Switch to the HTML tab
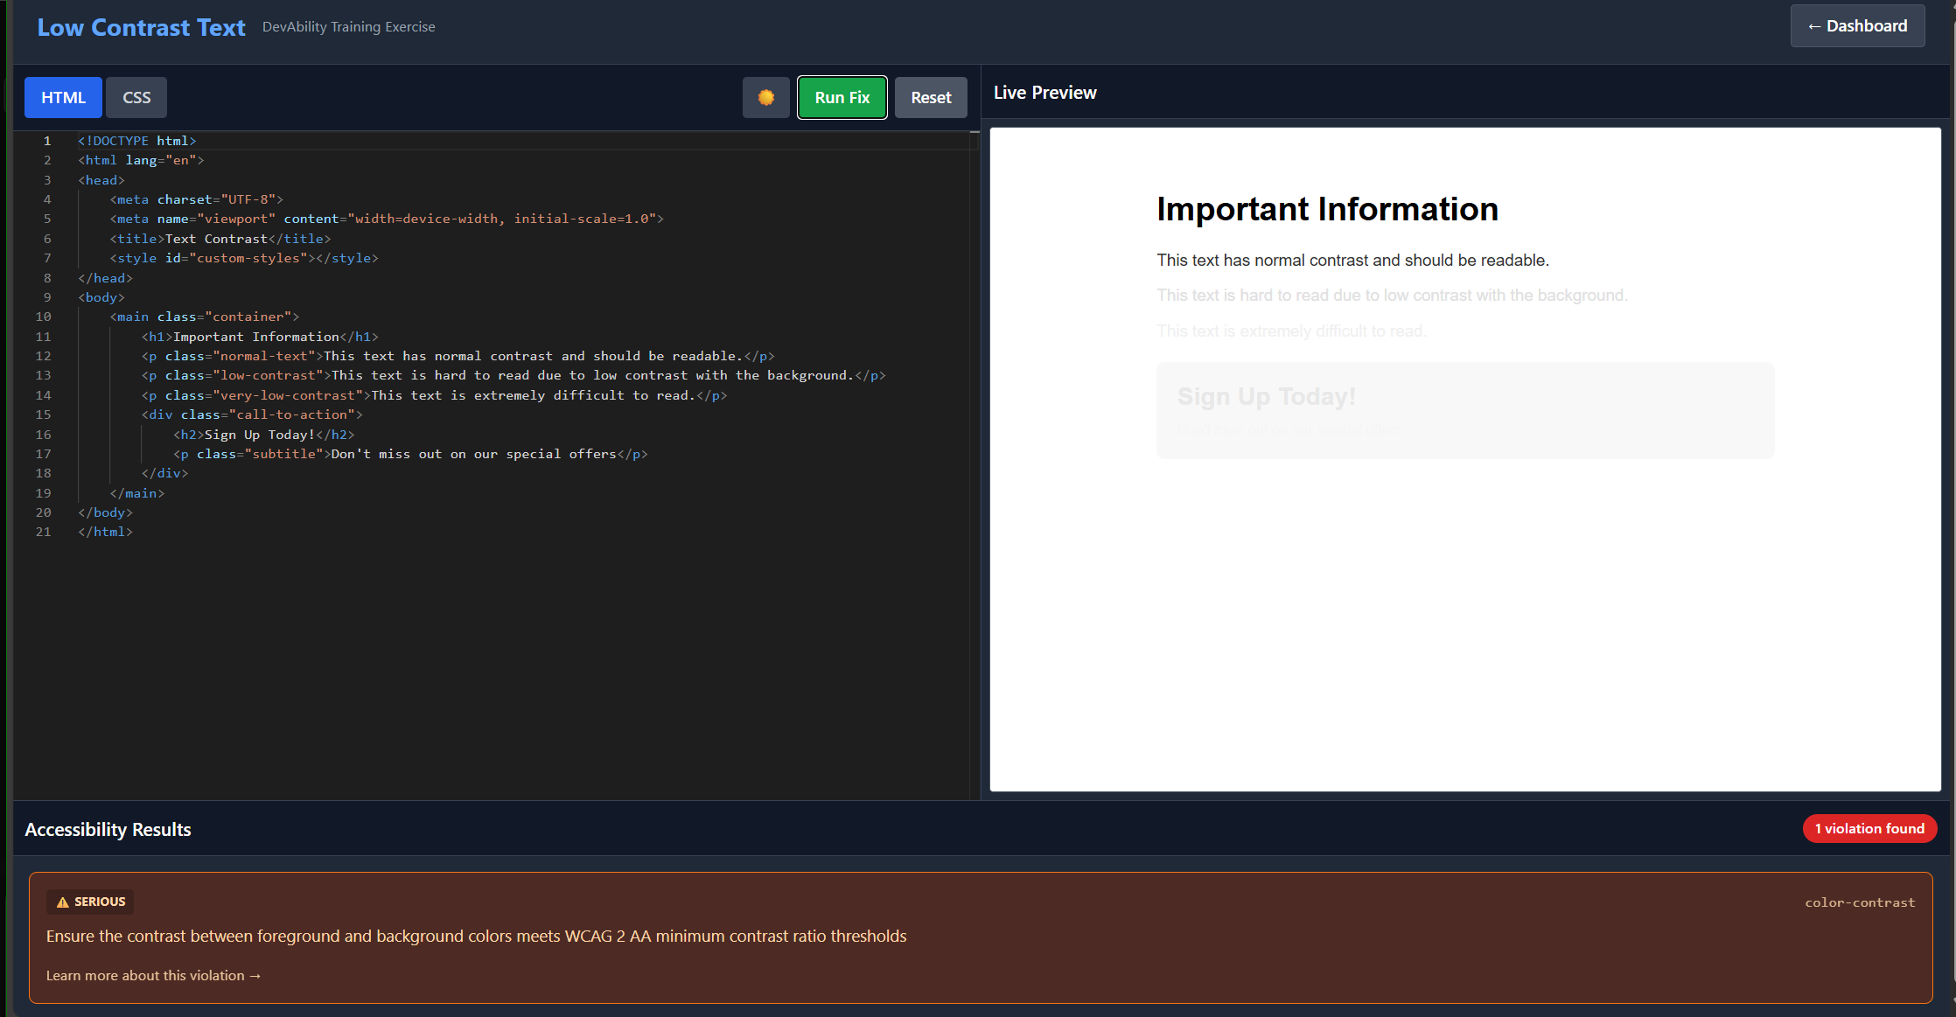This screenshot has height=1017, width=1956. pos(62,97)
